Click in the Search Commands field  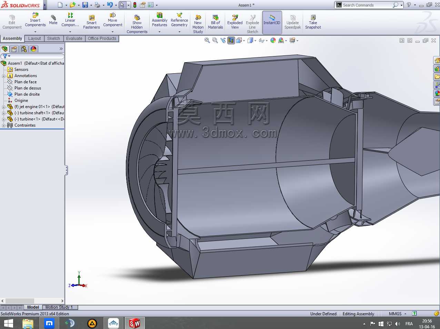tap(367, 5)
